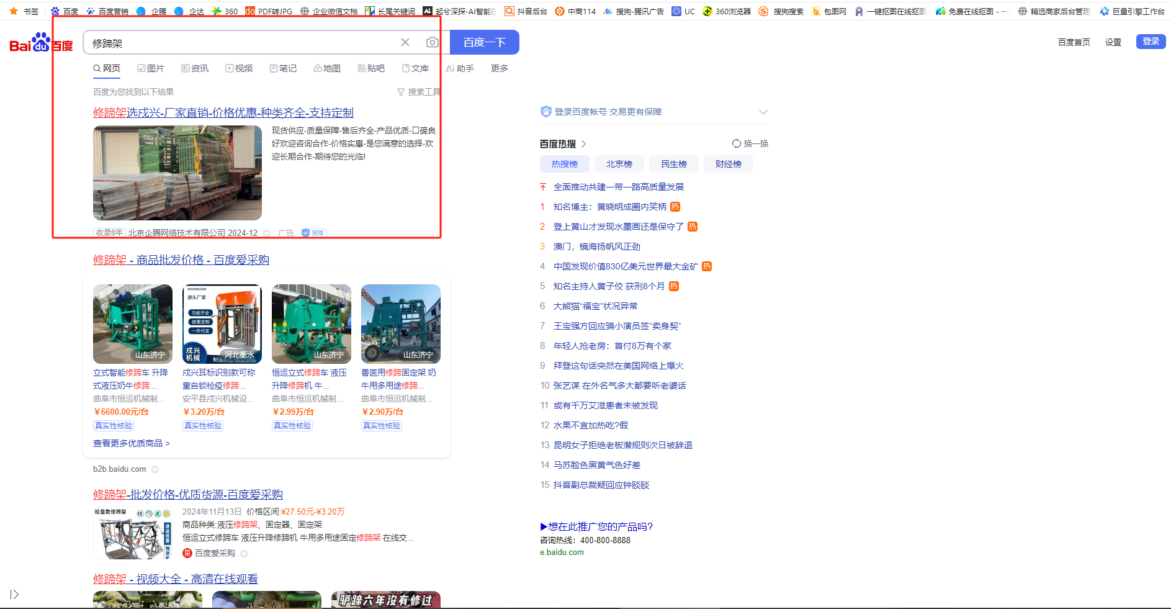The image size is (1171, 609).
Task: Open the 修蹄架 - 商品批发价格 - 百度爱采购 result
Action: click(x=181, y=259)
